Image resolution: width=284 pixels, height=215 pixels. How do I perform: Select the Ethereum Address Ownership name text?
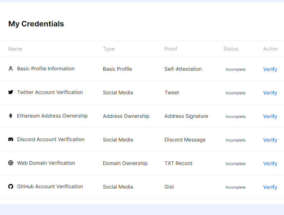pyautogui.click(x=52, y=116)
